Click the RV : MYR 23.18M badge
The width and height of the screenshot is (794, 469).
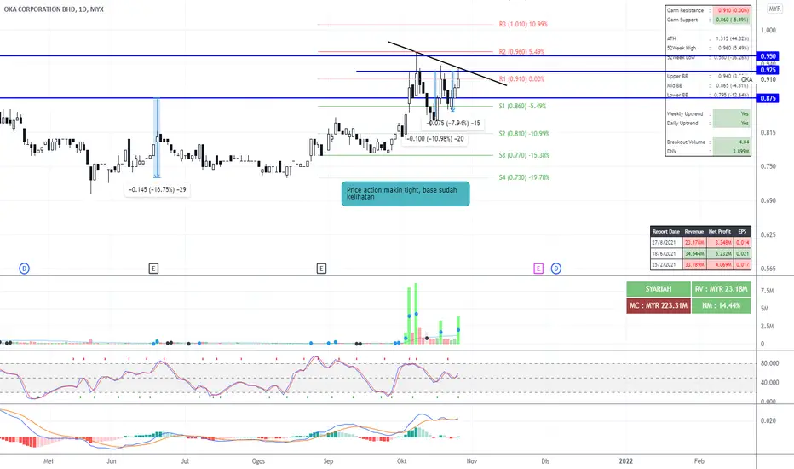[x=721, y=289]
